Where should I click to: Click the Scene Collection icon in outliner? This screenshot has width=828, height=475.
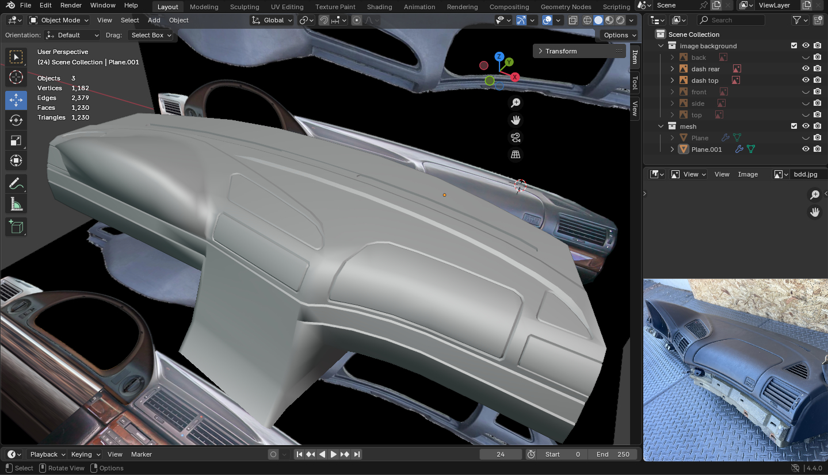[x=661, y=35]
